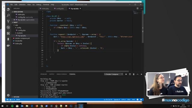Viewport: 192px width, 108px height.
Task: Open Windows Start menu
Action: pos(2,106)
